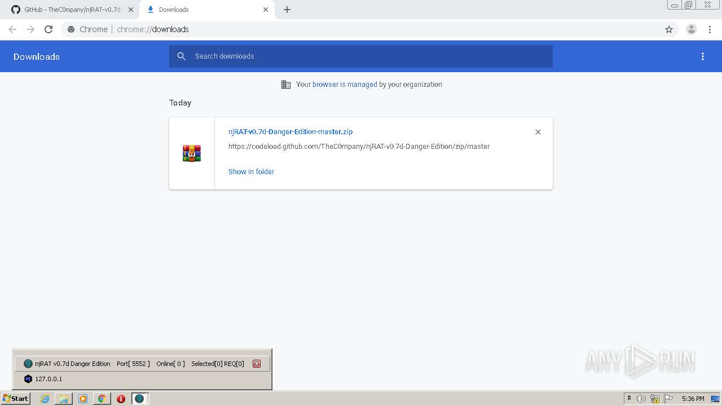Click the WinRAR archive file icon

coord(192,153)
